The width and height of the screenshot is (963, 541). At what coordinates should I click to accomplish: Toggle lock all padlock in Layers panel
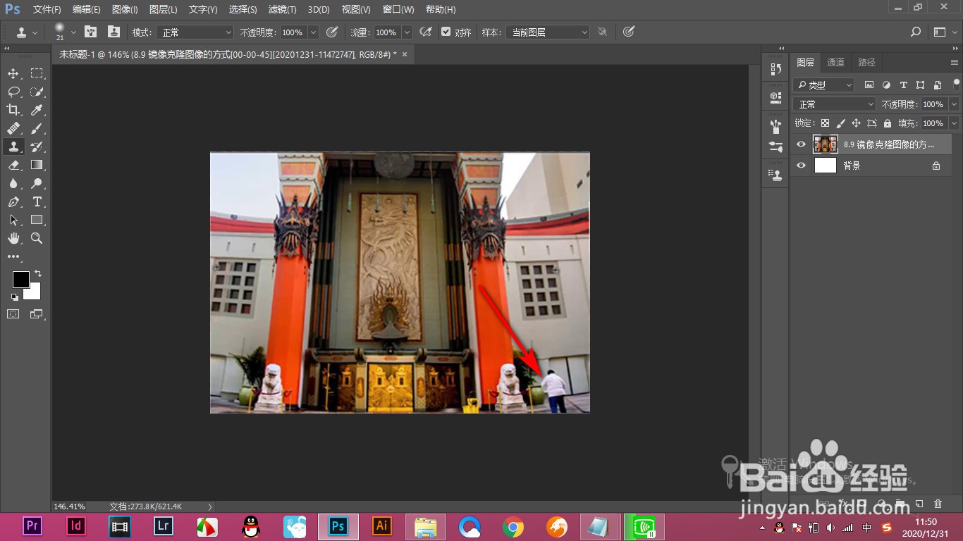point(888,123)
